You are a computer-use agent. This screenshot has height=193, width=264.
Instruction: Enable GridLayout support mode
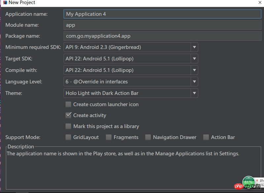tap(68, 137)
